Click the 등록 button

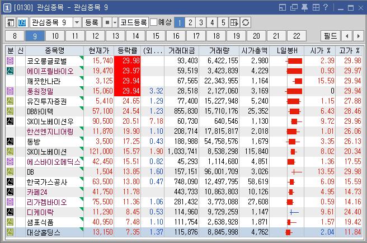[x=92, y=23]
